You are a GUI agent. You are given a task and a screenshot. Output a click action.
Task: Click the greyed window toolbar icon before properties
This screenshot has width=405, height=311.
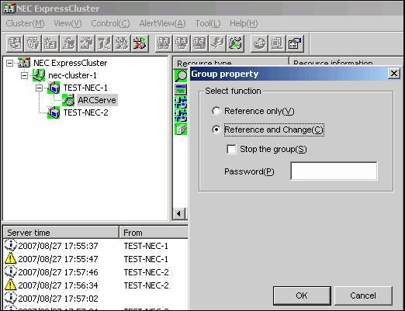[x=277, y=43]
